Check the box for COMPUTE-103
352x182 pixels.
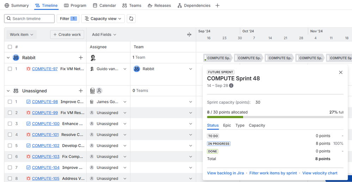click(x=10, y=156)
